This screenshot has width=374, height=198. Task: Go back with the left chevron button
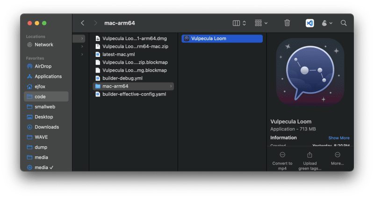click(x=83, y=23)
